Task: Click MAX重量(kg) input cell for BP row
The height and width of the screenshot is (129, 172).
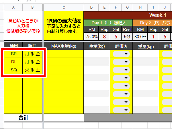Action: coord(63,54)
